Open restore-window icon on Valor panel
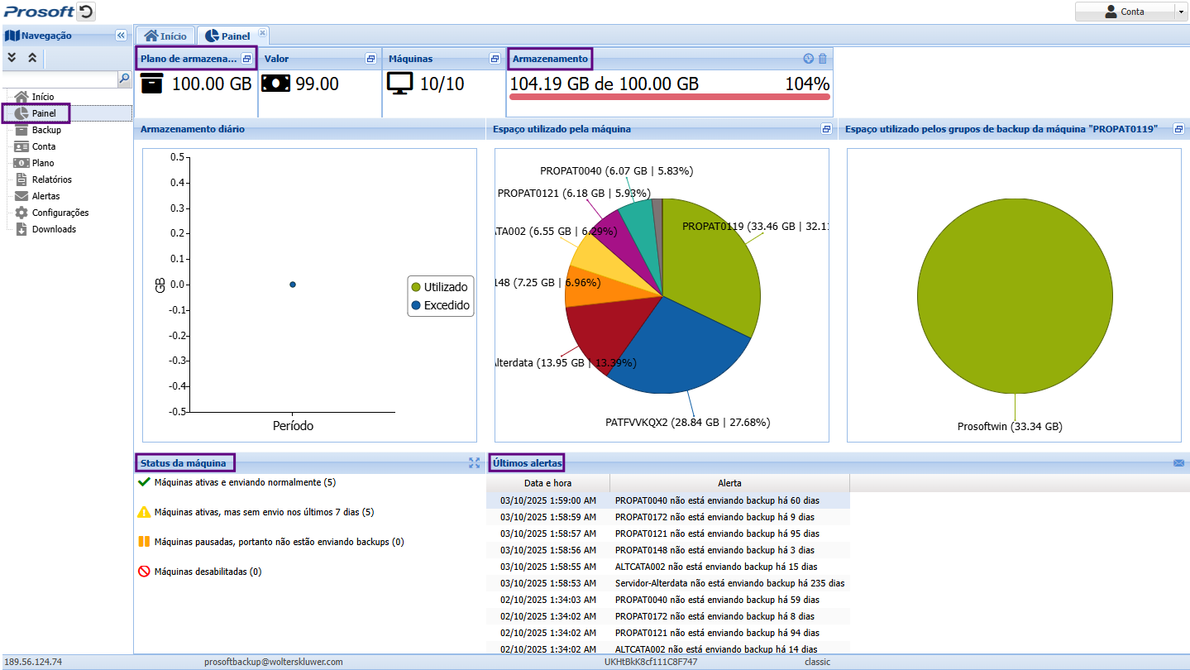The height and width of the screenshot is (670, 1190). (x=370, y=59)
